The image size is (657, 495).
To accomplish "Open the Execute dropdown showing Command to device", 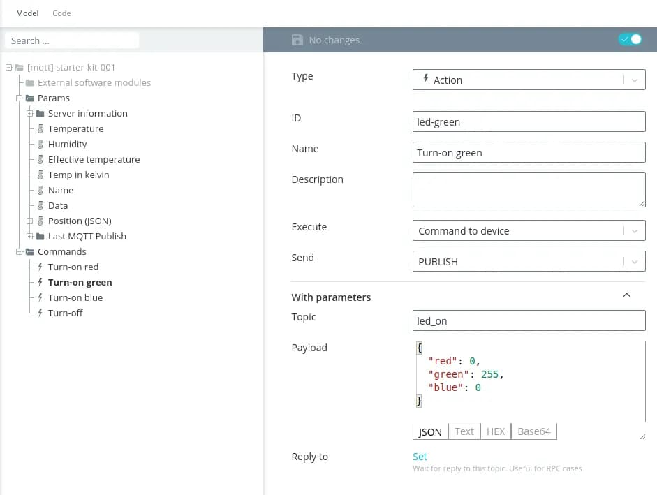I will (x=529, y=231).
